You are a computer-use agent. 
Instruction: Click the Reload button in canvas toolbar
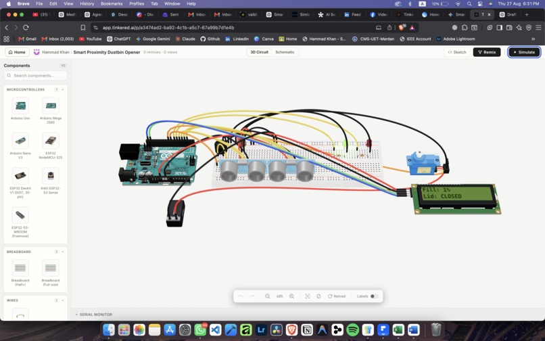(x=337, y=296)
